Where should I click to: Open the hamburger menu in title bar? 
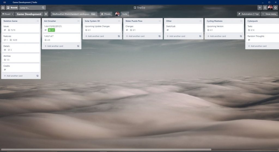pyautogui.click(x=4, y=2)
